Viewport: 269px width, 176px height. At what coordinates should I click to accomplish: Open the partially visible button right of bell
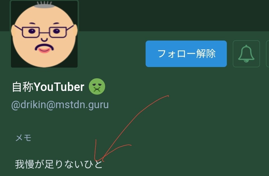pyautogui.click(x=268, y=54)
